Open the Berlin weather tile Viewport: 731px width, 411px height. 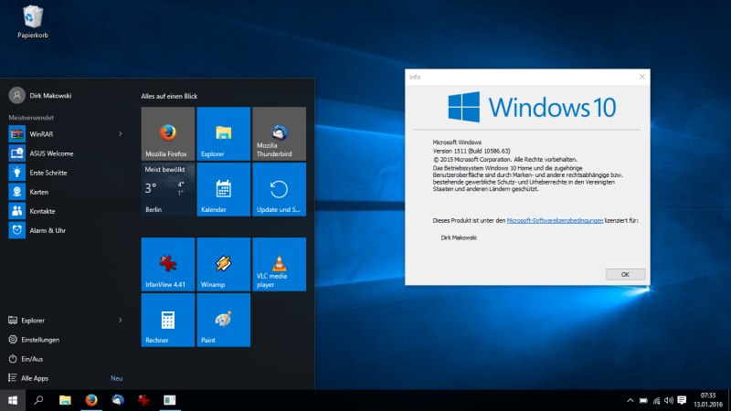point(168,189)
